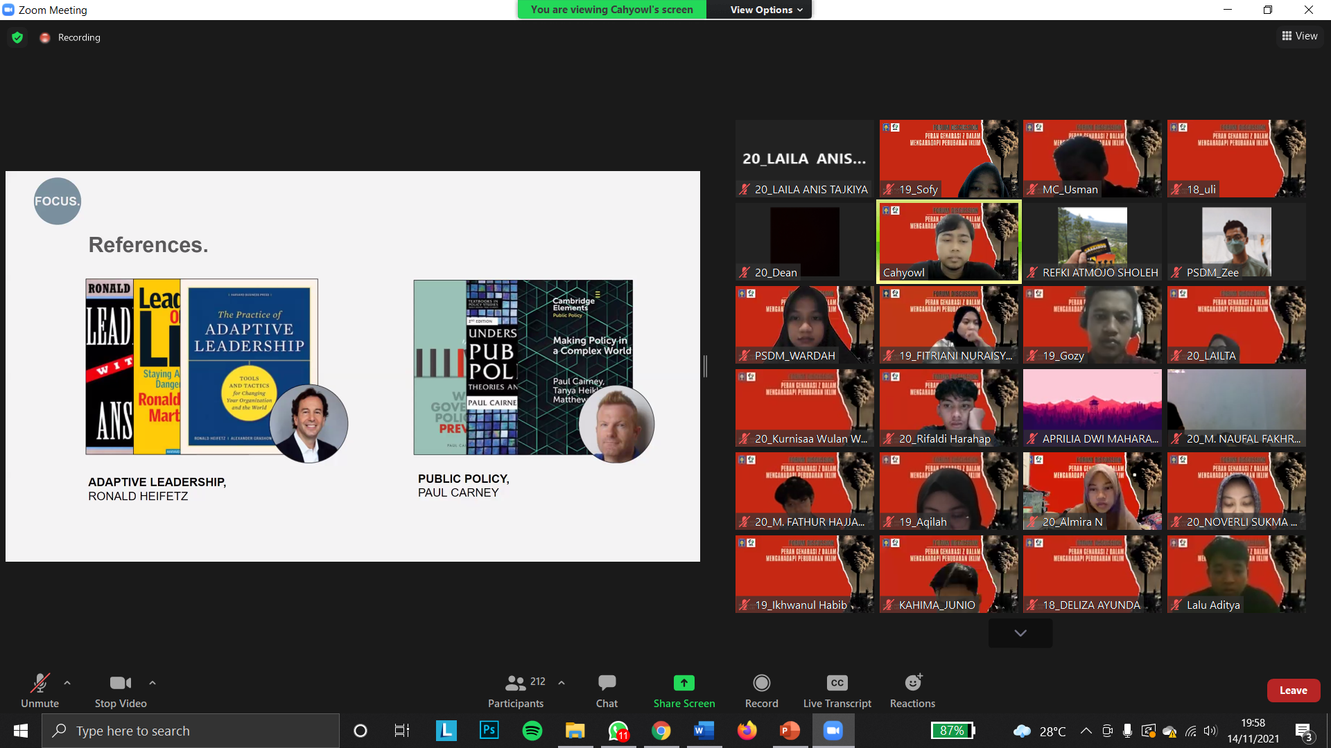Viewport: 1331px width, 748px height.
Task: Click the FOCUS logo circle on slide
Action: (x=58, y=201)
